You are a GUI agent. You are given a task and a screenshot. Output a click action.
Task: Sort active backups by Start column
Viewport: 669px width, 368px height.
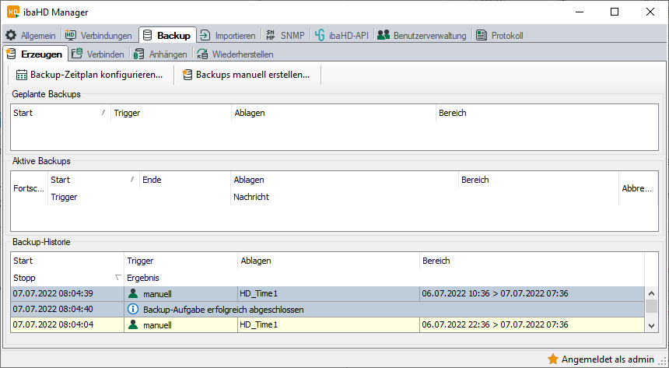tap(92, 180)
